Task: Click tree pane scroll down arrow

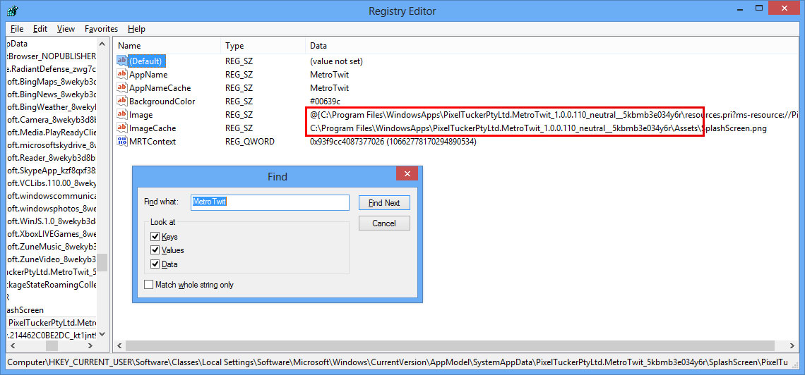Action: tap(102, 335)
